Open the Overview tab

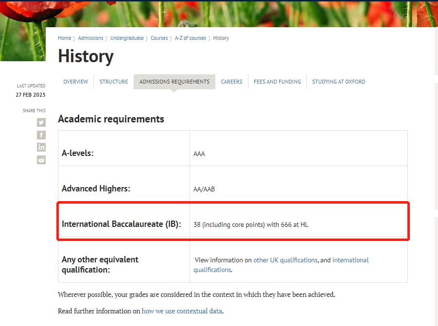pos(76,82)
